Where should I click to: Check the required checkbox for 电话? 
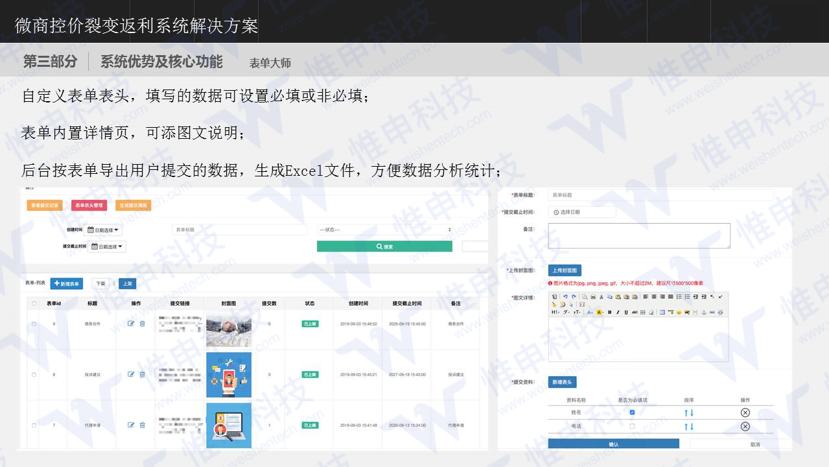pyautogui.click(x=632, y=426)
